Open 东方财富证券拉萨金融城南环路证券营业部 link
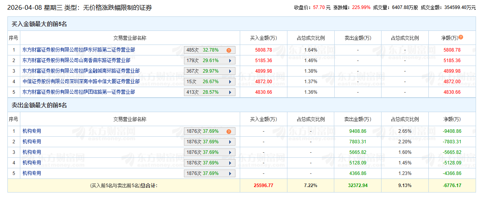485x198 pixels. click(x=81, y=71)
